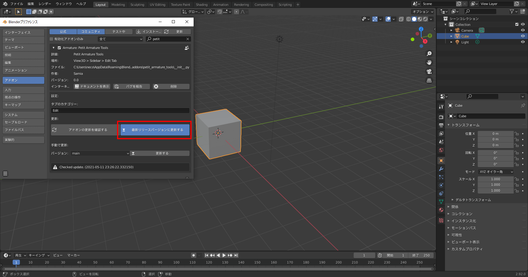The image size is (528, 277).
Task: Click the pin icon in properties header
Action: (523, 106)
